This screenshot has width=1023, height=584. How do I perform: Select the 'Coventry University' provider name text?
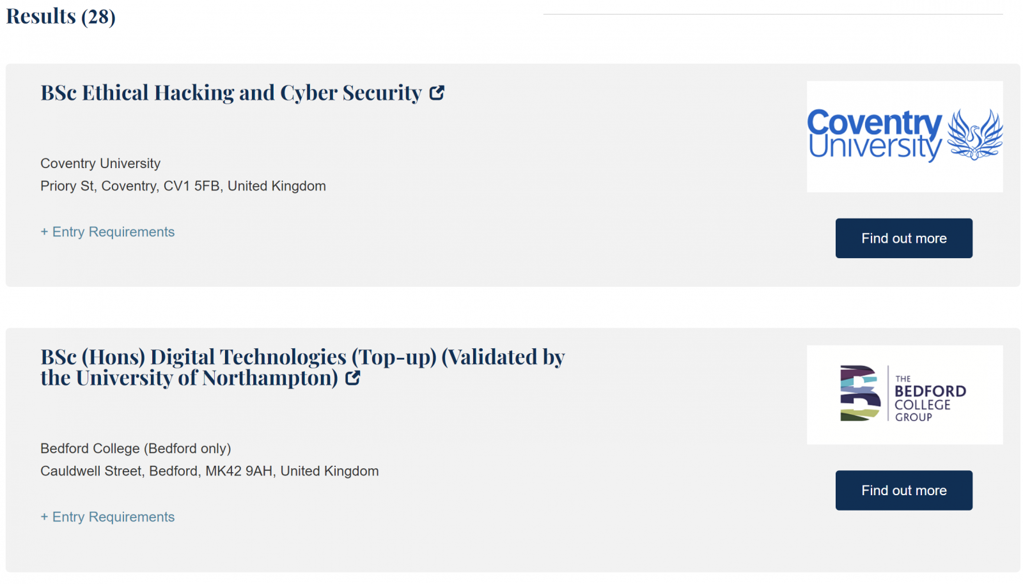pyautogui.click(x=100, y=164)
